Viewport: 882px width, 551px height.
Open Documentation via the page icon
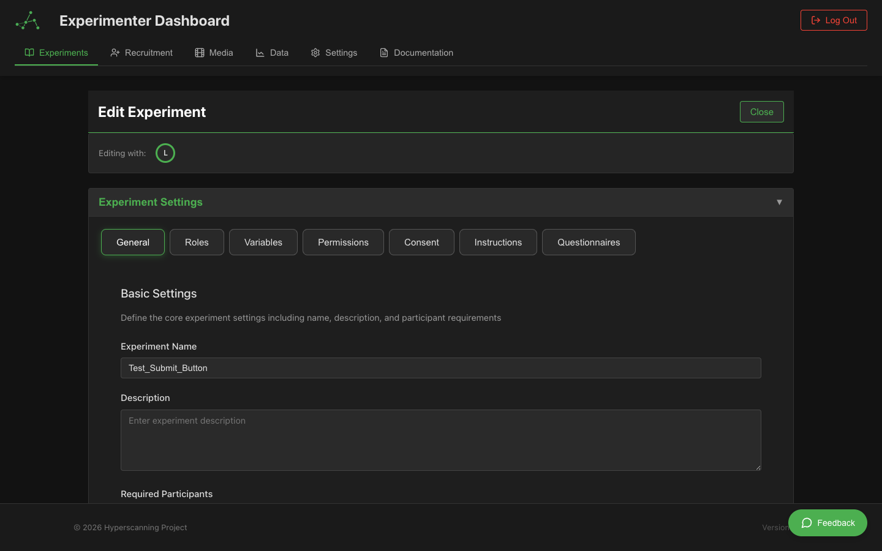click(385, 53)
